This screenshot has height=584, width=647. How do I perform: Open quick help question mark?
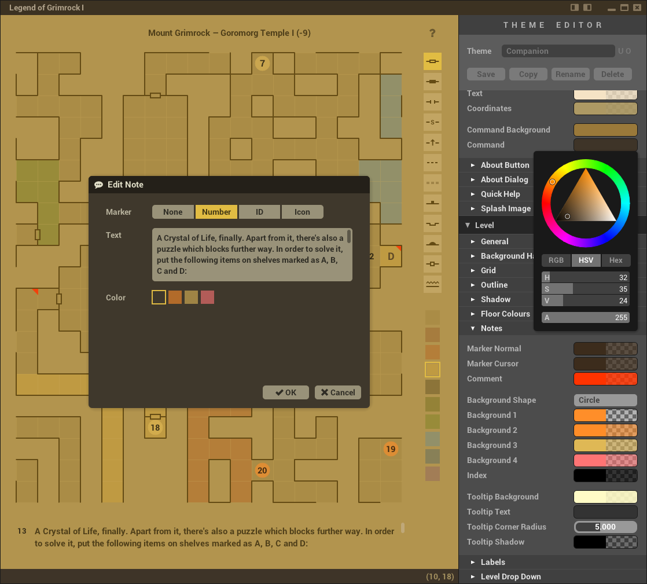point(432,33)
